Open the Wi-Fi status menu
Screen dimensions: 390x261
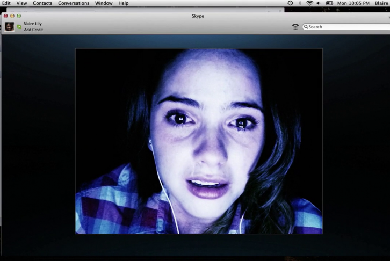(309, 3)
